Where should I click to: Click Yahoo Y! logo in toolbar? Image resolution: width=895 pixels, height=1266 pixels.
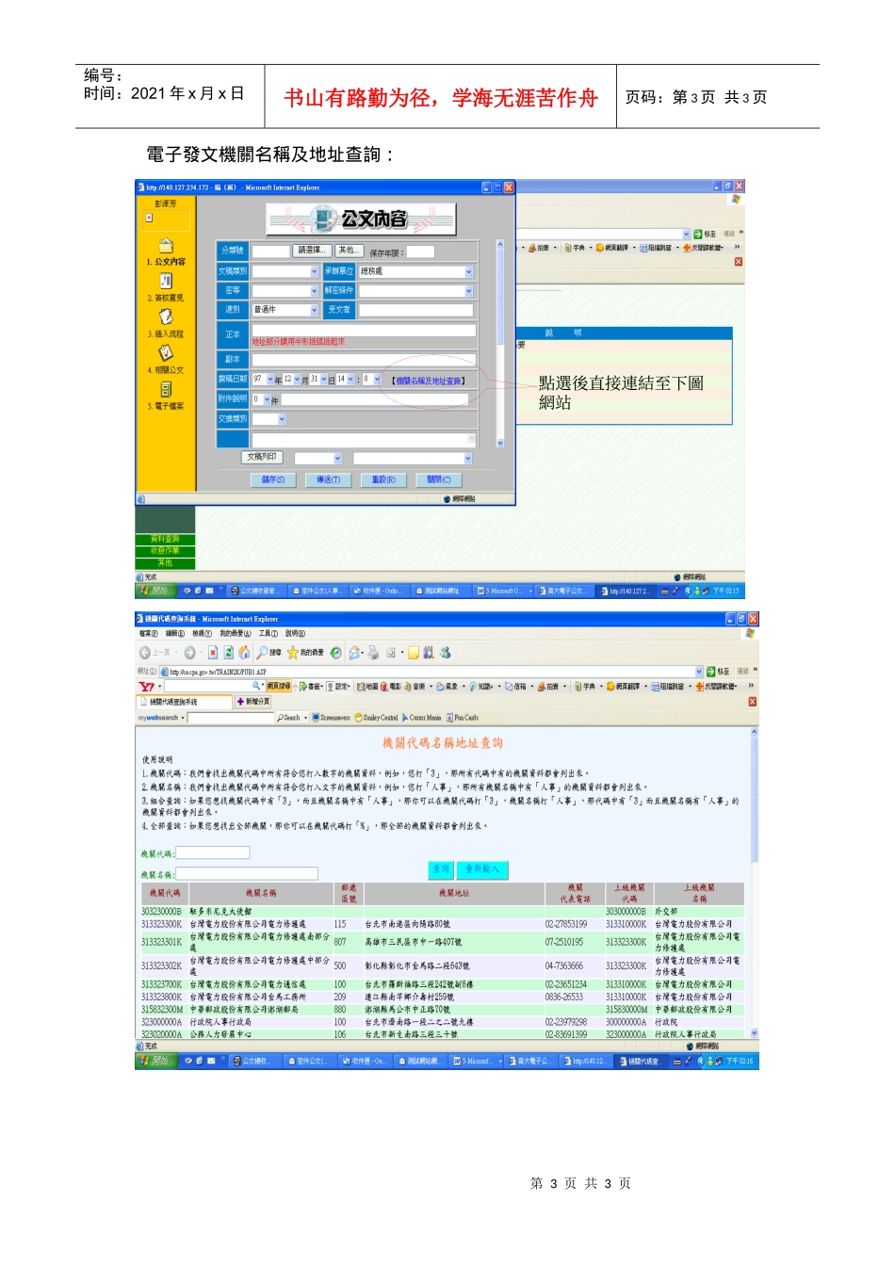tap(146, 687)
